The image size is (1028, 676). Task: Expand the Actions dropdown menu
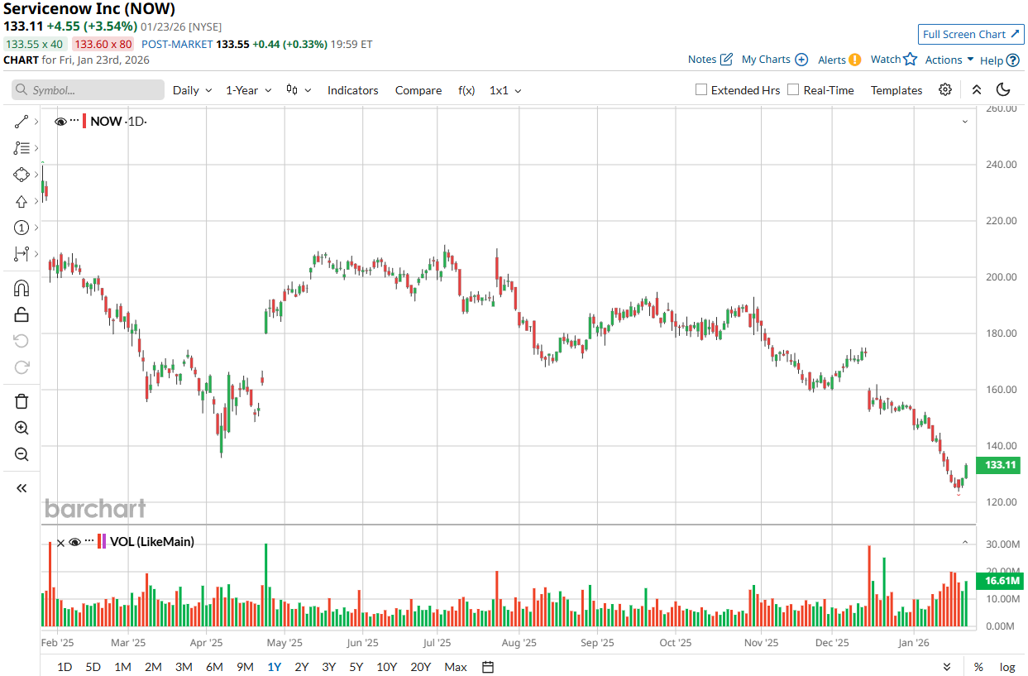tap(949, 60)
